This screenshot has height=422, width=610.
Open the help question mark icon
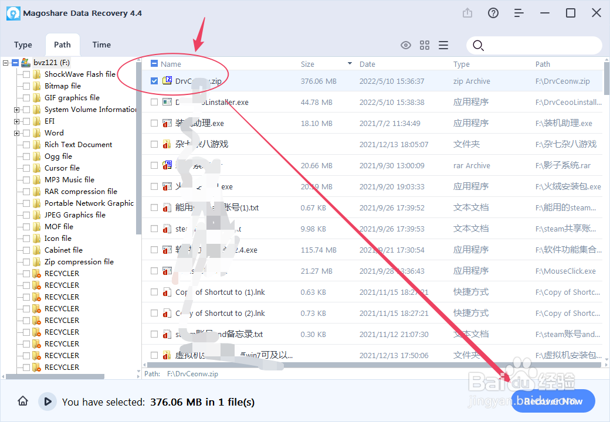[x=493, y=13]
